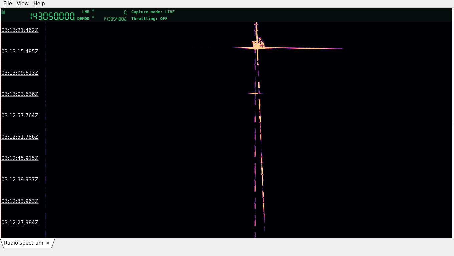The height and width of the screenshot is (256, 454).
Task: Click the main frequency lock icon
Action: [x=3, y=12]
